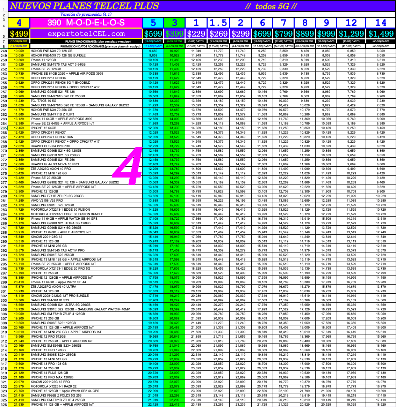Viewport: 396px width, 407px height.
Task: Select the 'IPHONE 12 128GB + Apple Watch SE2 44 GPS' cell
Action: click(x=86, y=391)
